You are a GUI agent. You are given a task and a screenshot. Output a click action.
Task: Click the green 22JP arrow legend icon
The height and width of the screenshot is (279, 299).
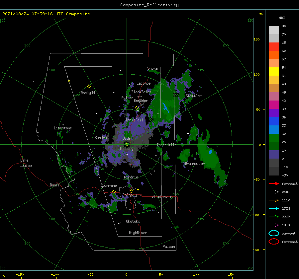click(274, 217)
